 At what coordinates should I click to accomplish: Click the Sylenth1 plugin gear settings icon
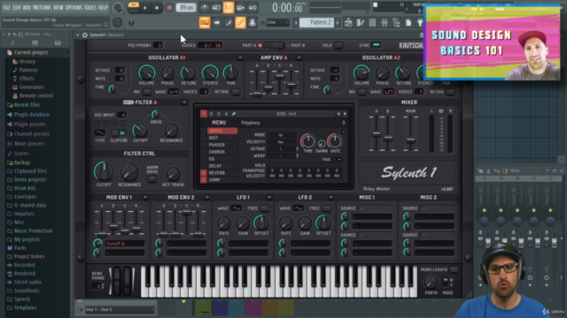[85, 35]
